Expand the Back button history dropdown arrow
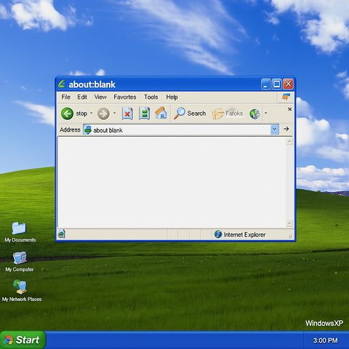 tap(92, 113)
